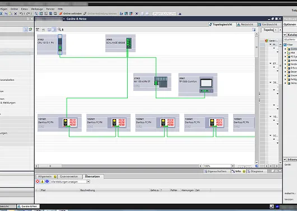Toggle the second icon in topology toolbar
297x211 pixels.
click(x=43, y=30)
